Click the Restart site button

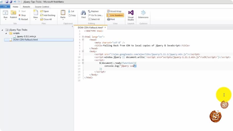[x=23, y=19]
